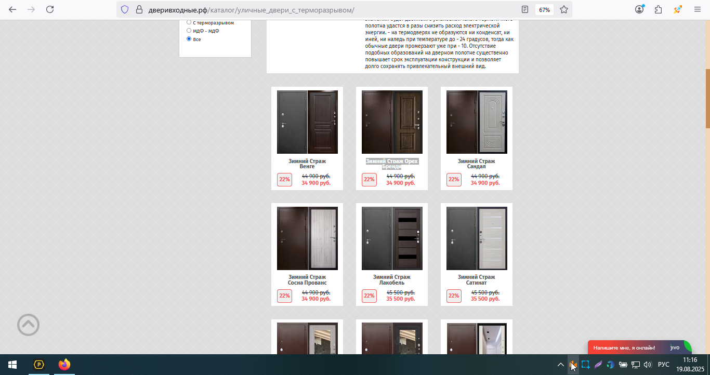Go back to the previous page
710x375 pixels.
(x=12, y=9)
